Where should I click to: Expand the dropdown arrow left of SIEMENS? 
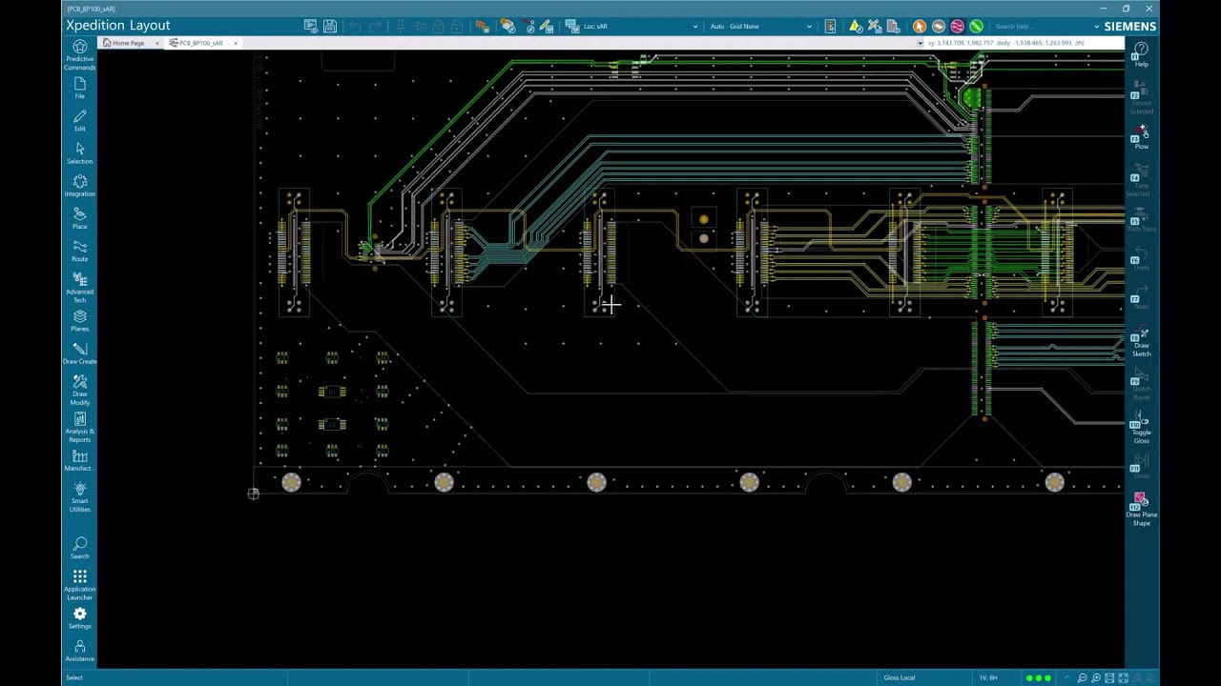point(1097,27)
